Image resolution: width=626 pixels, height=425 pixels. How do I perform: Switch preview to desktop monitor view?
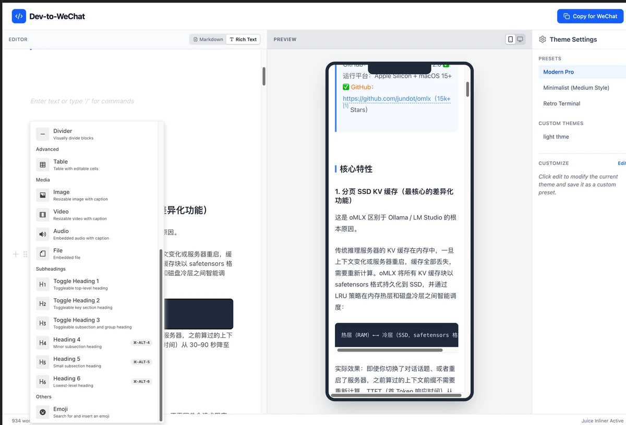click(x=520, y=39)
